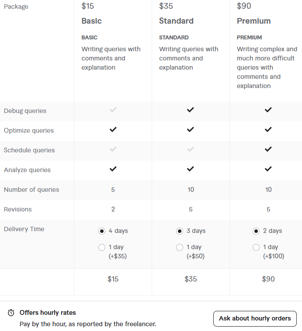Click the Analyze queries checkmark under Standard
302x331 pixels.
[x=190, y=169]
